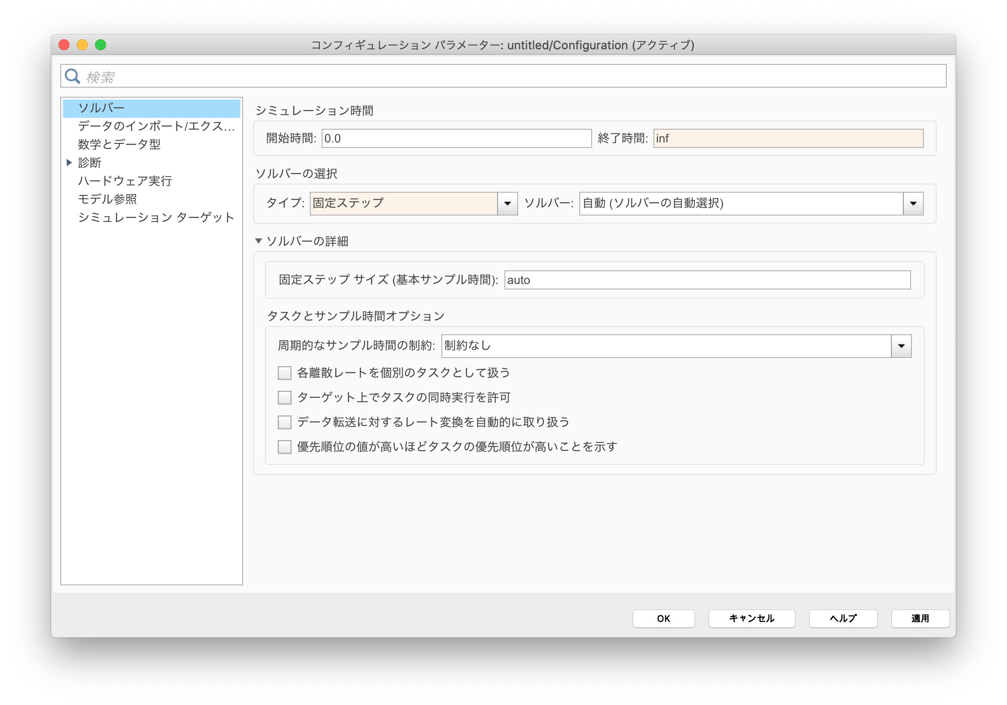
Task: Open the 周期的なサンプル時間の制約 dropdown
Action: tap(901, 346)
